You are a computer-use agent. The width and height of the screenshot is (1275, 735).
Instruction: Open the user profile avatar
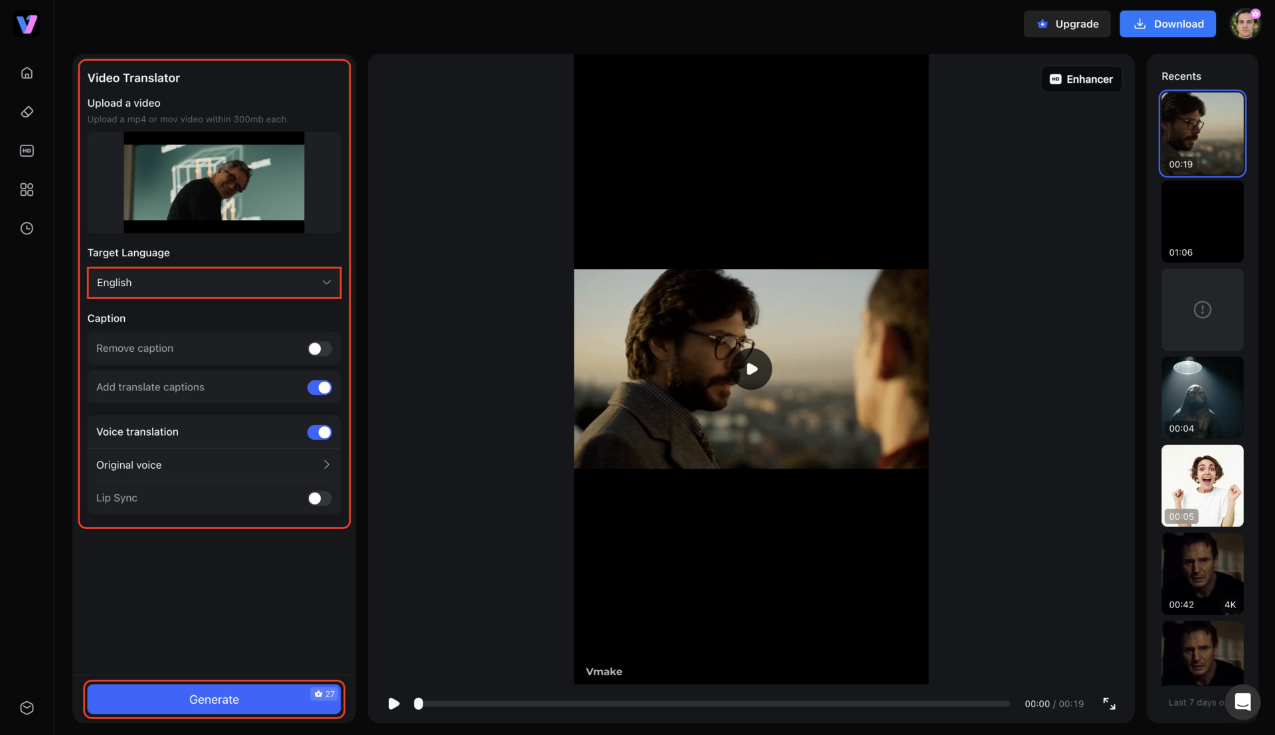1244,24
